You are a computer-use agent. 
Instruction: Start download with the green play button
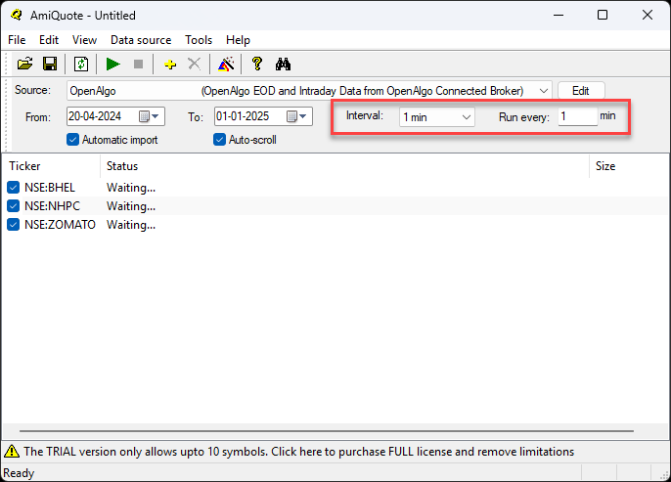pos(113,65)
